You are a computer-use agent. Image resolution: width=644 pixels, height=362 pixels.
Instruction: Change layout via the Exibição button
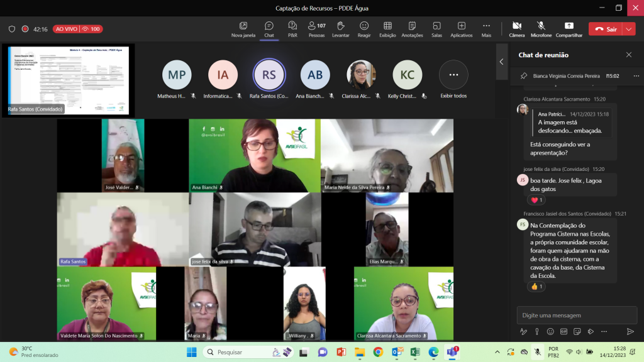pos(387,30)
